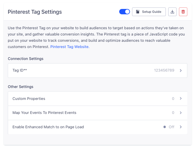The height and width of the screenshot is (150, 196).
Task: Click the Off text for Enhanced Match
Action: 171,127
